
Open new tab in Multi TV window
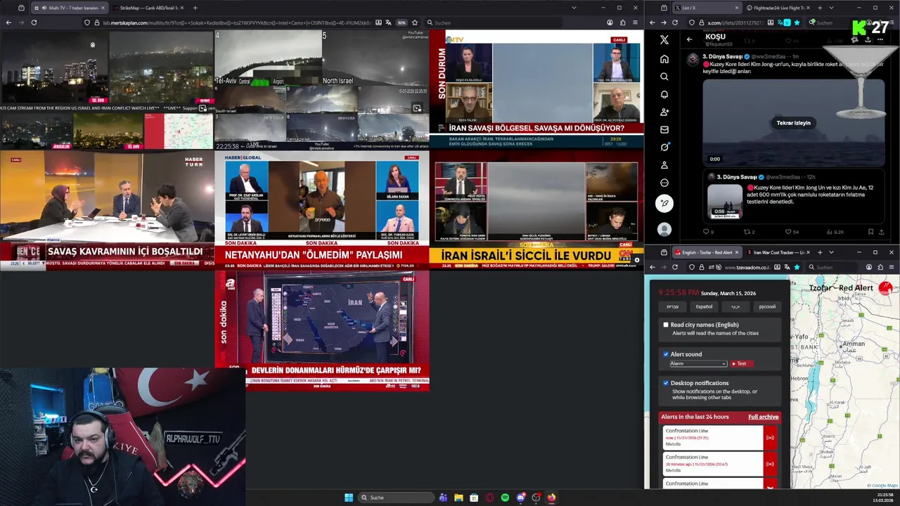pos(195,8)
